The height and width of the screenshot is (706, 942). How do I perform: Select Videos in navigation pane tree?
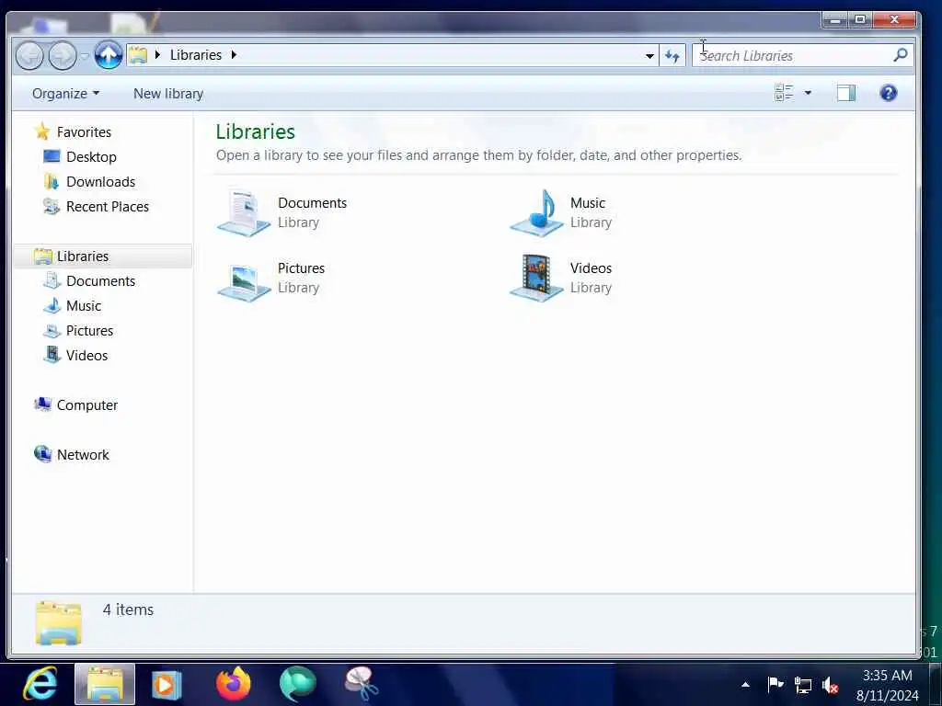(x=86, y=356)
